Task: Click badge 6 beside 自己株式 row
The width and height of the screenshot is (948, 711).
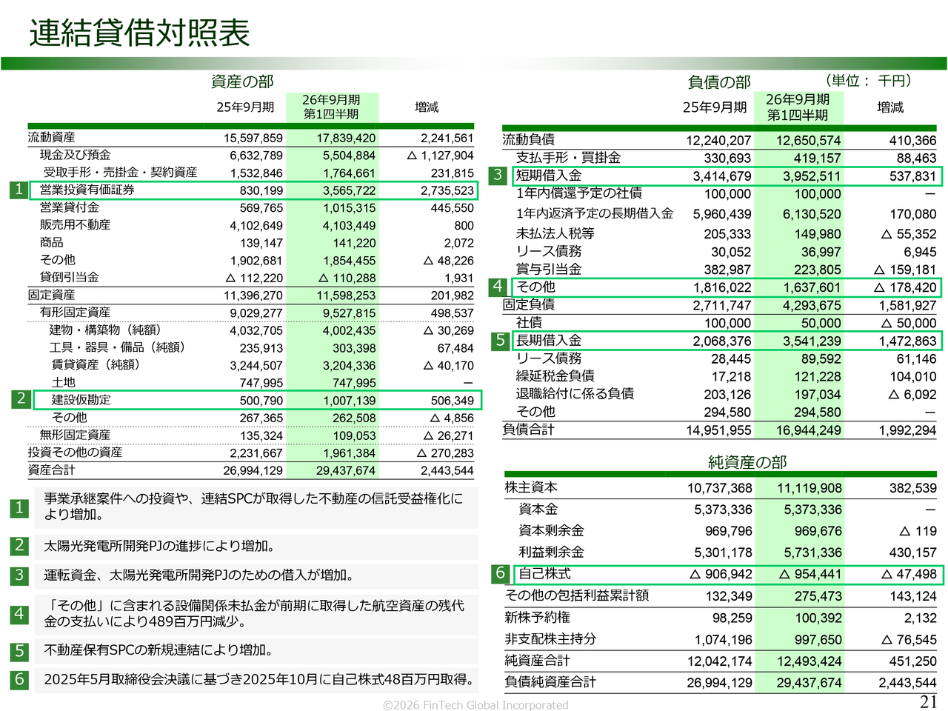Action: tap(501, 573)
